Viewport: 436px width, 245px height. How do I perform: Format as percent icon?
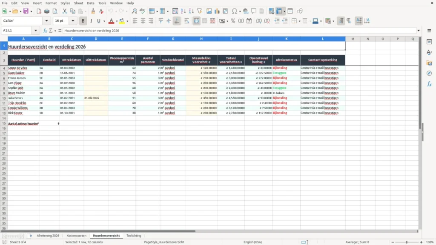(233, 21)
